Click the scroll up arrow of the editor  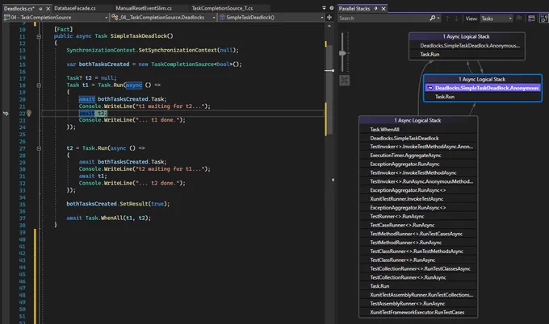(329, 26)
